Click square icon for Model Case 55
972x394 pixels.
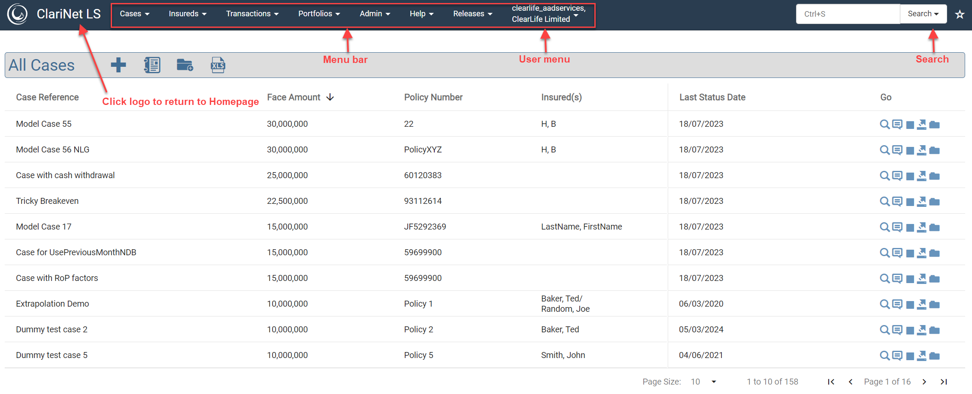(910, 125)
